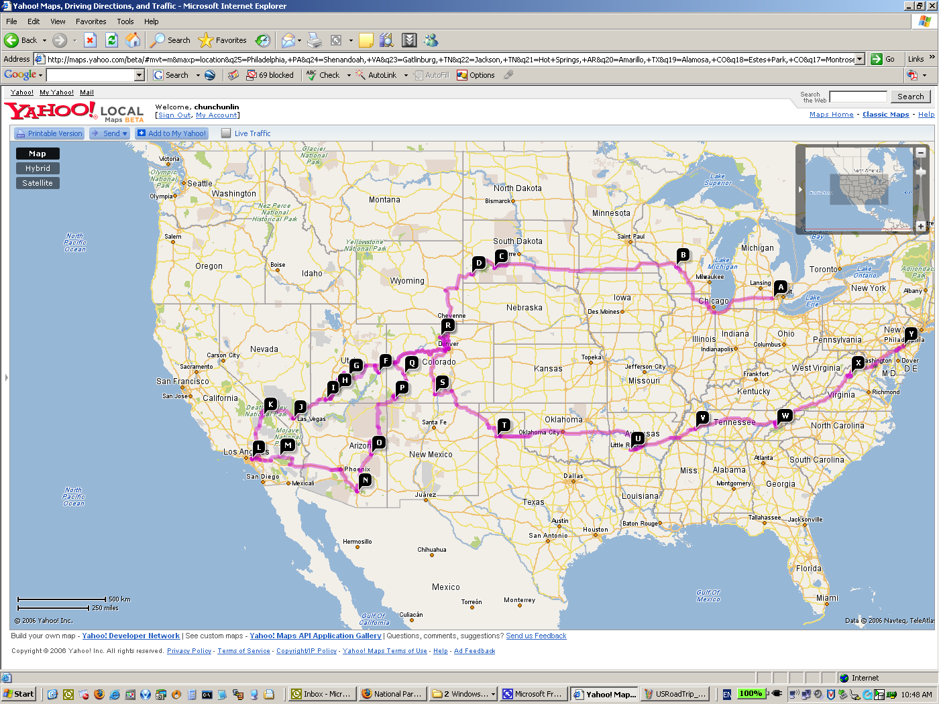Collapse the overview mini map with arrow
The image size is (939, 704).
coord(800,189)
